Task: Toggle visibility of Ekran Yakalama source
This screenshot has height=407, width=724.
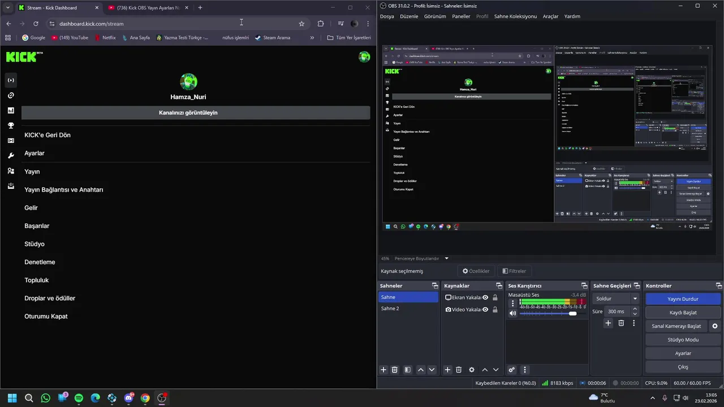Action: click(485, 297)
